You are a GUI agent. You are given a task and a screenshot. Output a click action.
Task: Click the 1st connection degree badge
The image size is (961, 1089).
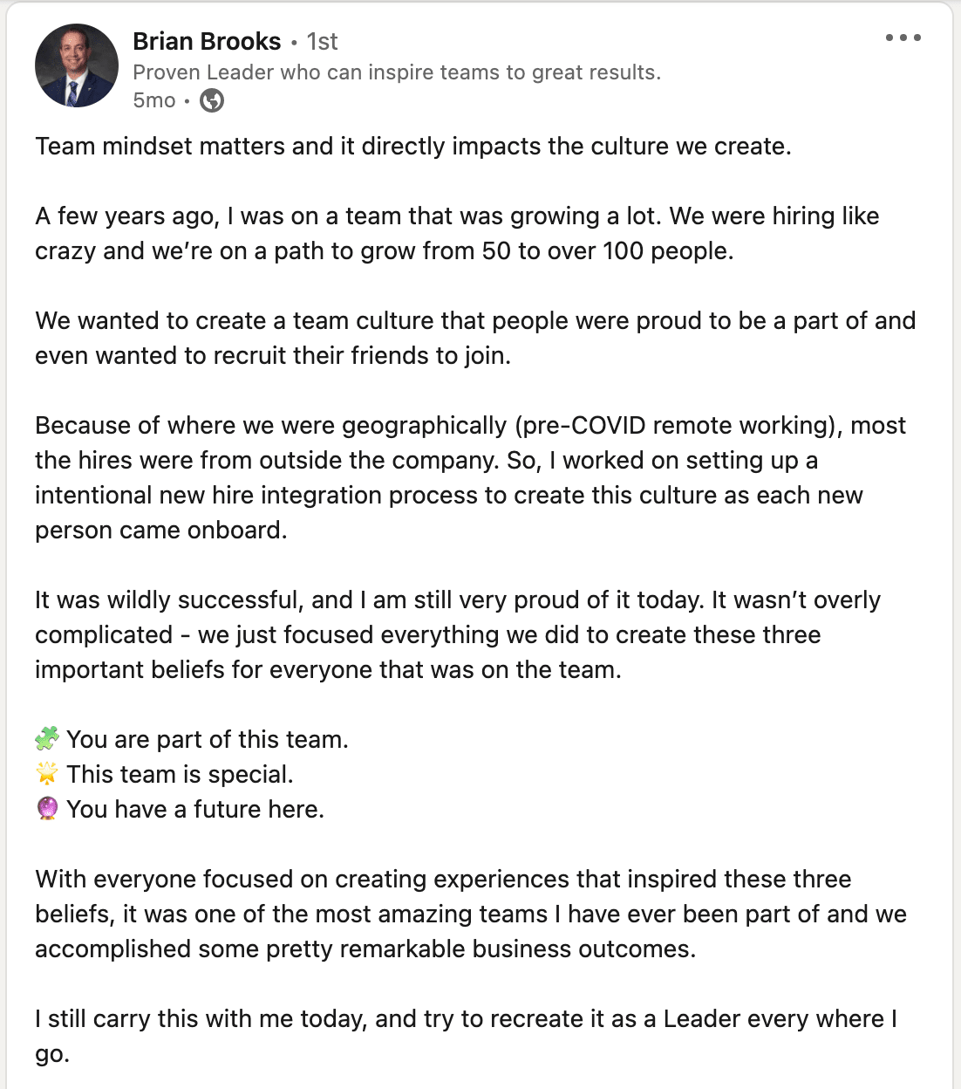322,41
